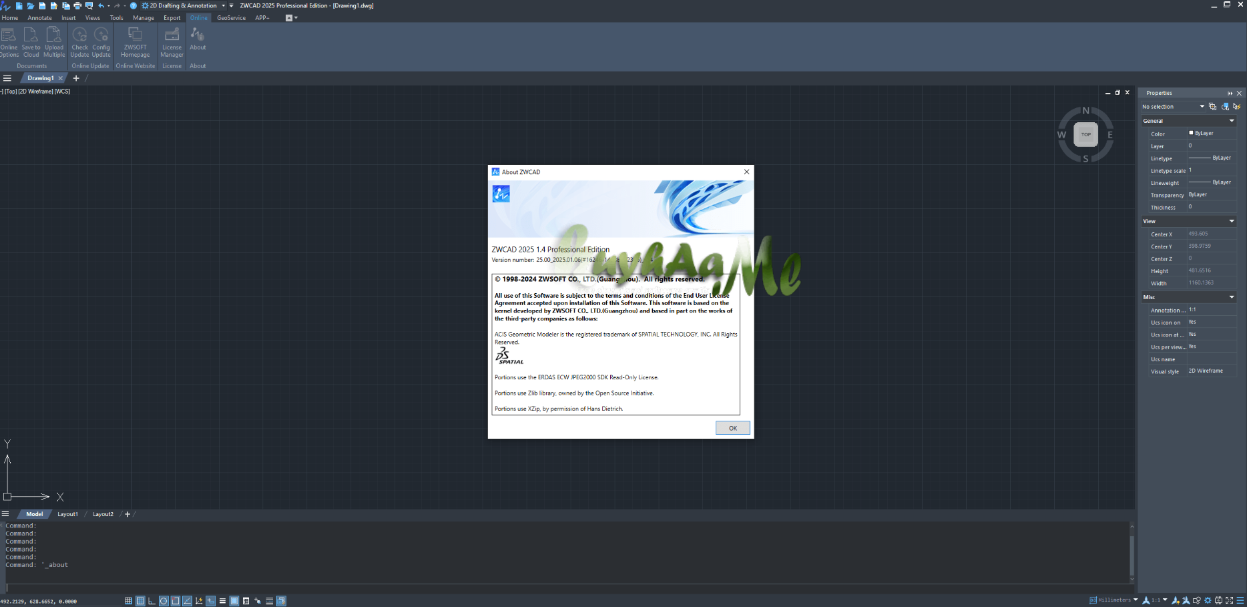Click the hamburger icon left of Drawing1 tab
The height and width of the screenshot is (607, 1247).
(x=7, y=78)
